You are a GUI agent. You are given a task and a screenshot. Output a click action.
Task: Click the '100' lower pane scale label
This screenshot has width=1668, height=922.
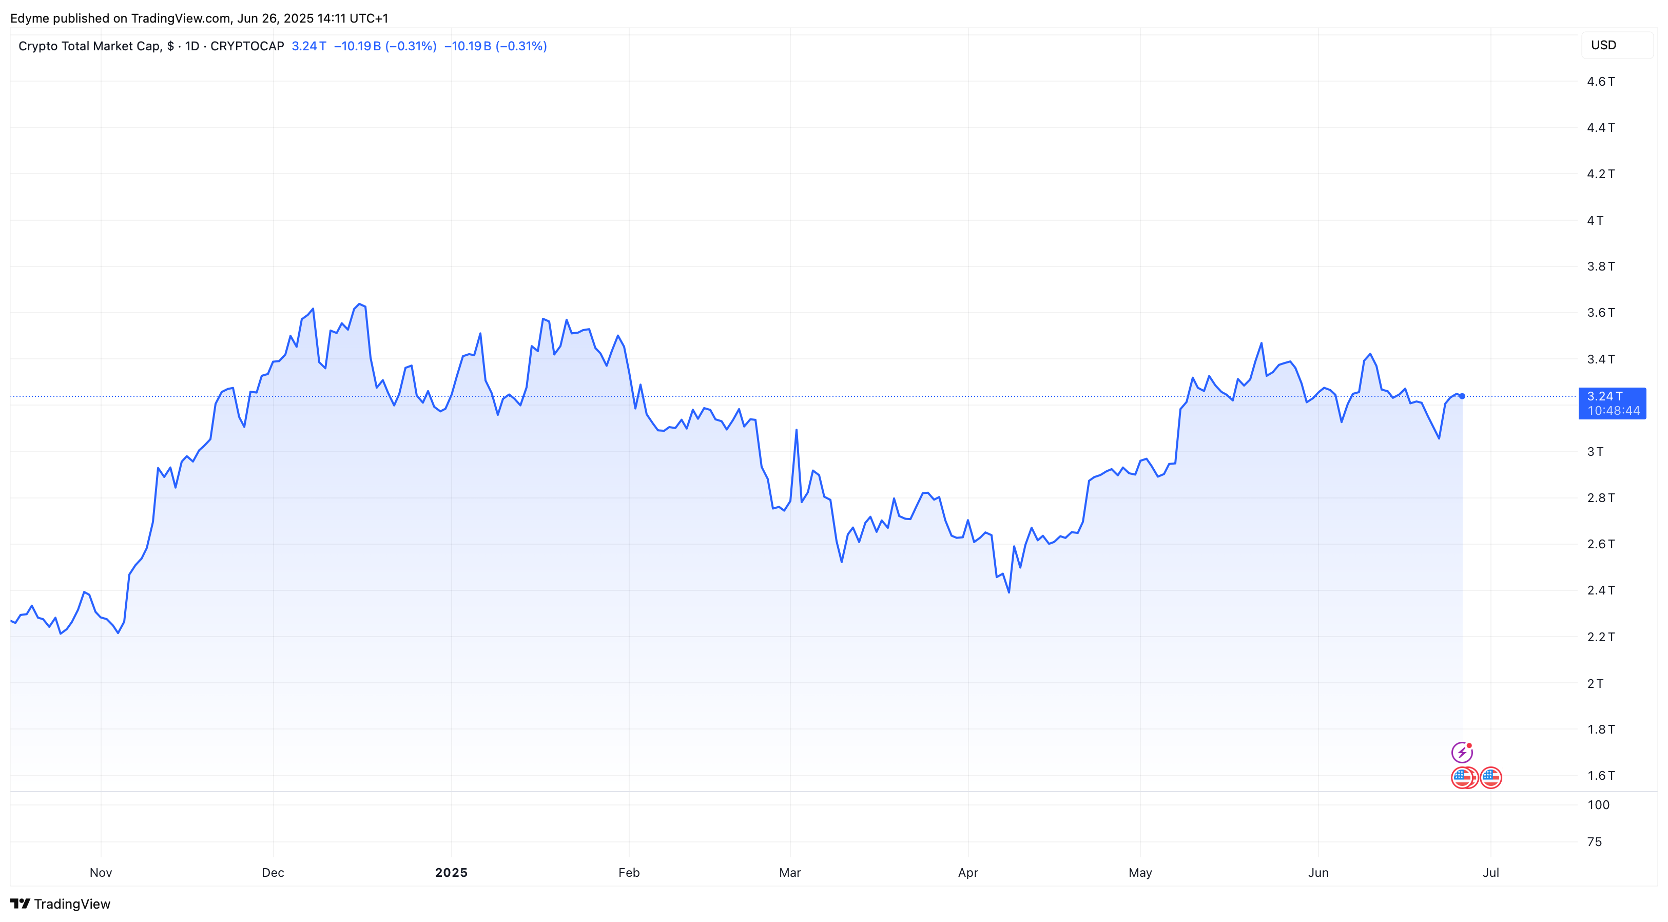pos(1598,805)
